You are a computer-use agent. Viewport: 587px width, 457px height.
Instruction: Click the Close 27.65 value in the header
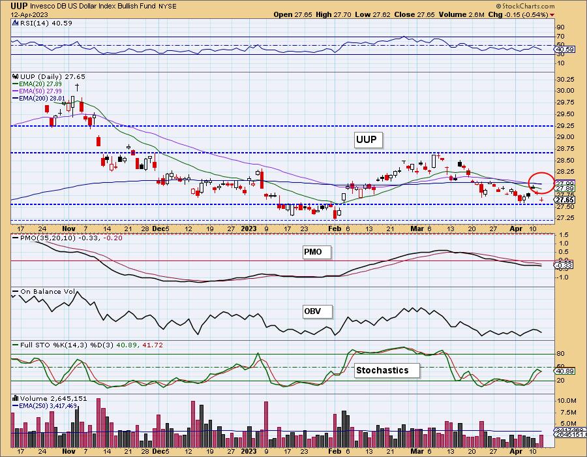coord(414,14)
